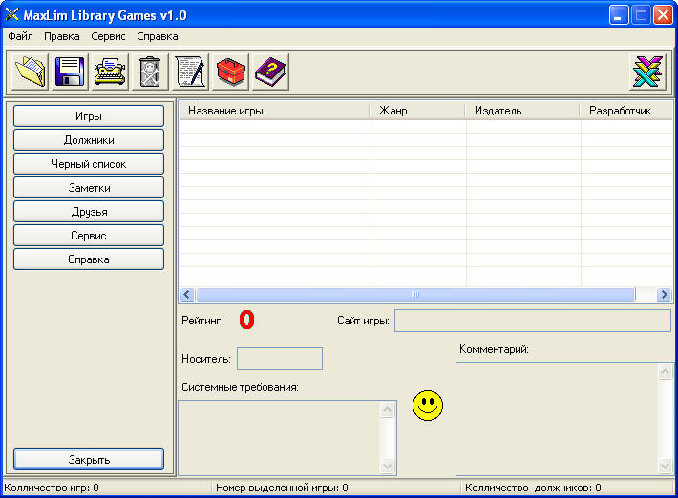
Task: Click the trash can delete icon
Action: [150, 72]
